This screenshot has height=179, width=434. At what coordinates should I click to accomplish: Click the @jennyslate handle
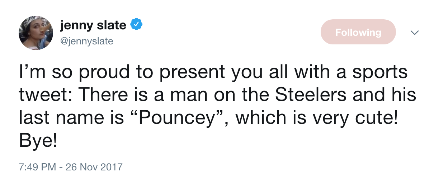pos(86,42)
